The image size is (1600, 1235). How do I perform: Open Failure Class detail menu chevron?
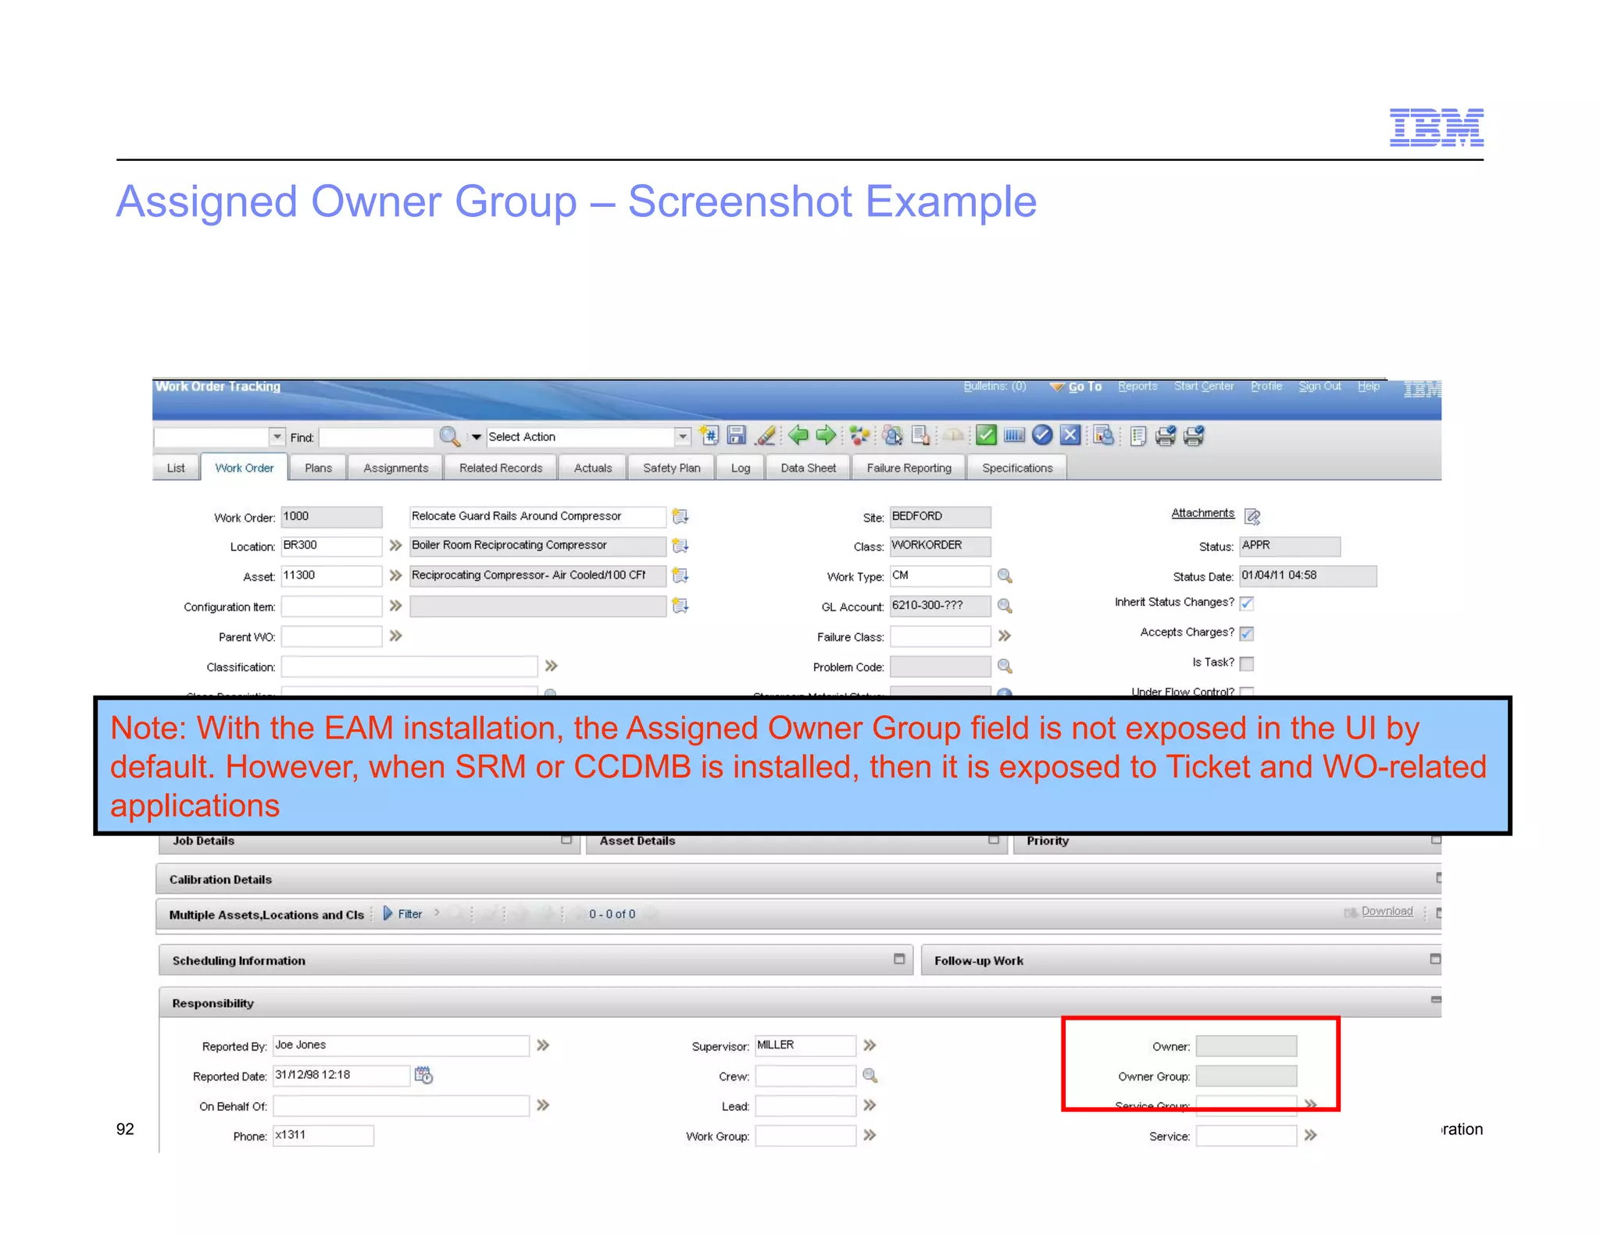1005,636
